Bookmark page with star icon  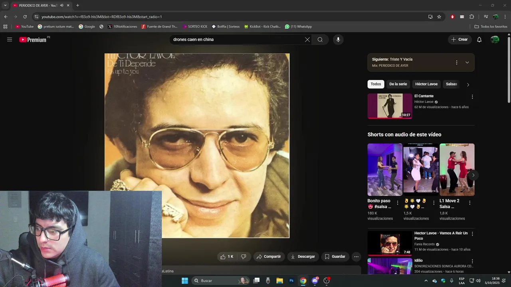pyautogui.click(x=439, y=17)
